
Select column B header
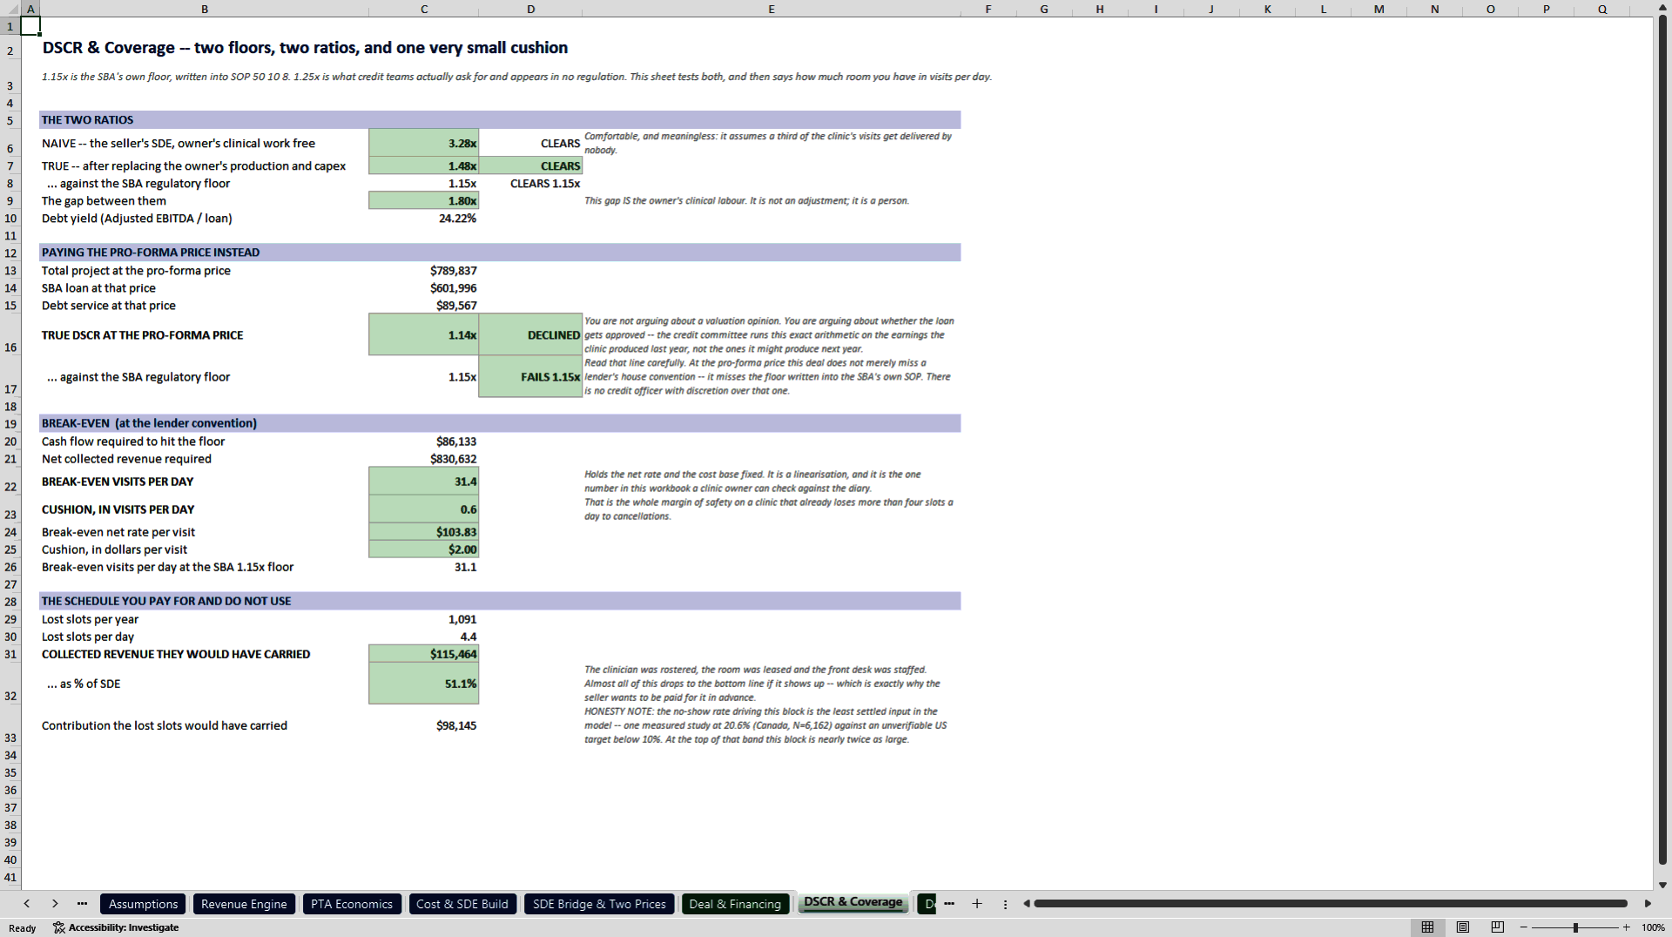click(x=205, y=9)
